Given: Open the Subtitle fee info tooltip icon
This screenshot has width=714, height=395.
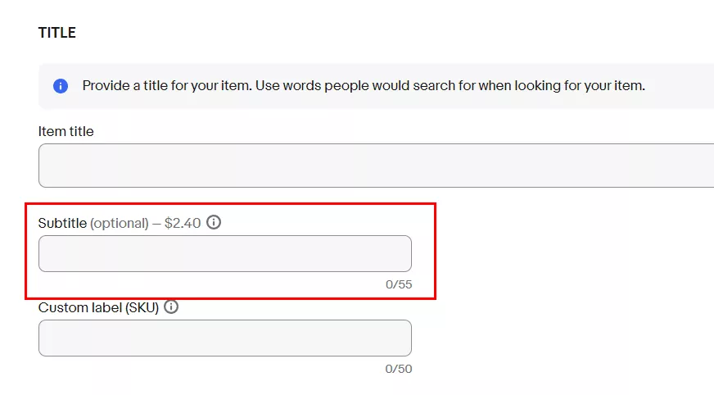Looking at the screenshot, I should [214, 222].
